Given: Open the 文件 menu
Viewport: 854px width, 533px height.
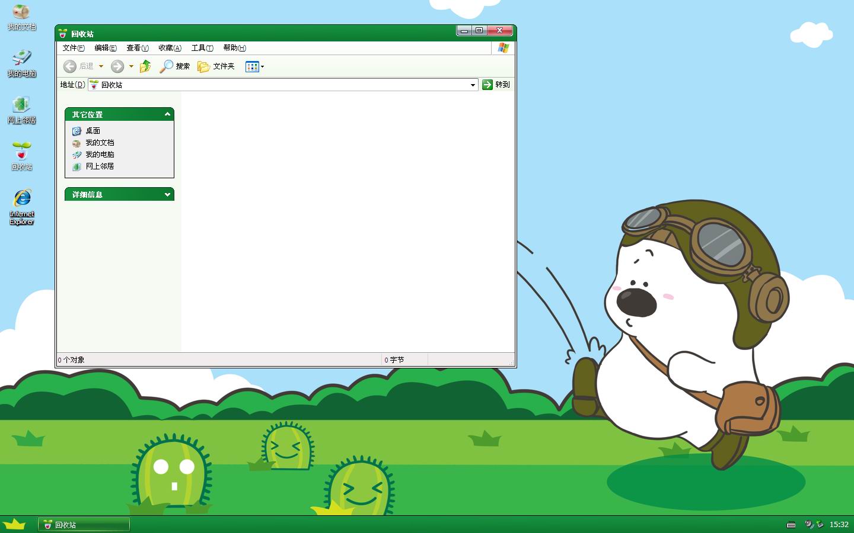Looking at the screenshot, I should [74, 48].
